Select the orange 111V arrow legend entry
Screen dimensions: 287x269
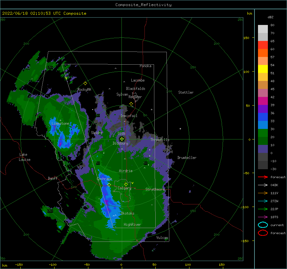pyautogui.click(x=263, y=193)
